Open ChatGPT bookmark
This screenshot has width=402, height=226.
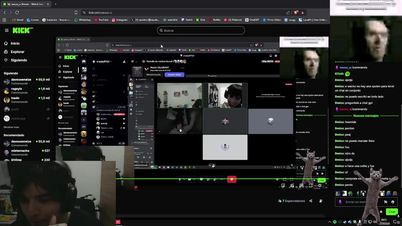tap(252, 20)
